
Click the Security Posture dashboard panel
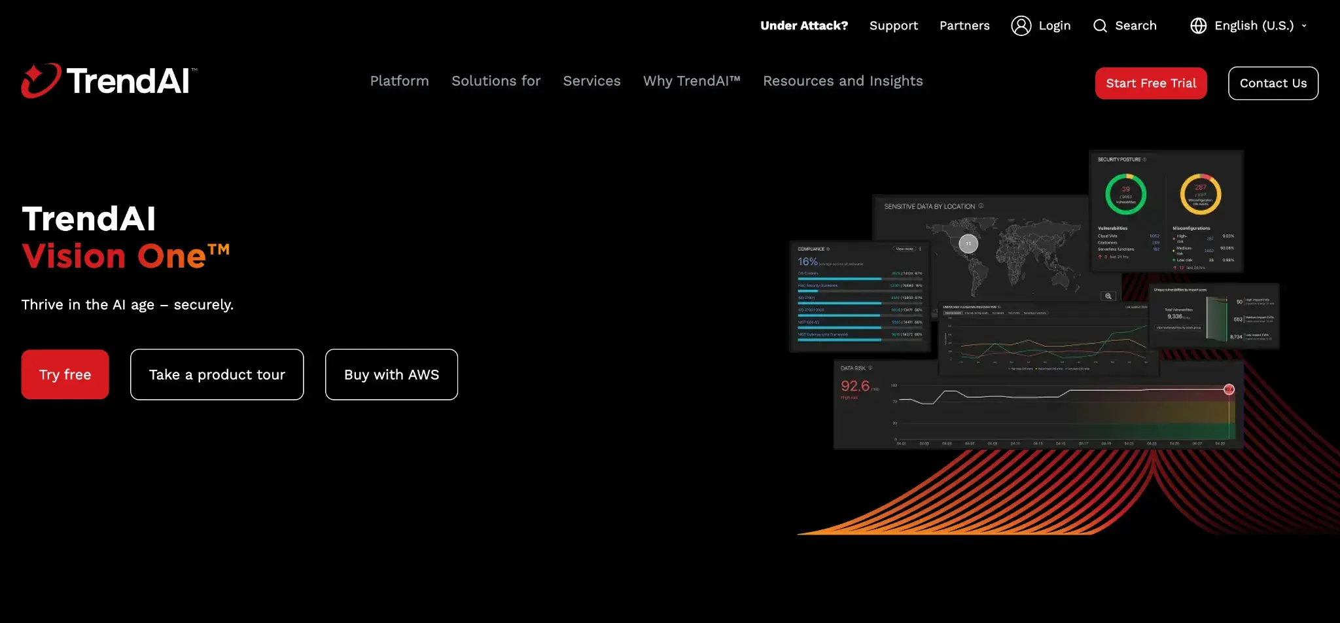click(1166, 211)
